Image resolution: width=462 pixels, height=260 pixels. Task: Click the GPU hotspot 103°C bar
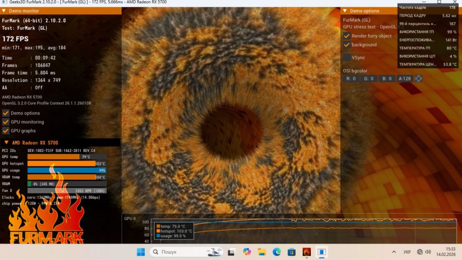[67, 164]
